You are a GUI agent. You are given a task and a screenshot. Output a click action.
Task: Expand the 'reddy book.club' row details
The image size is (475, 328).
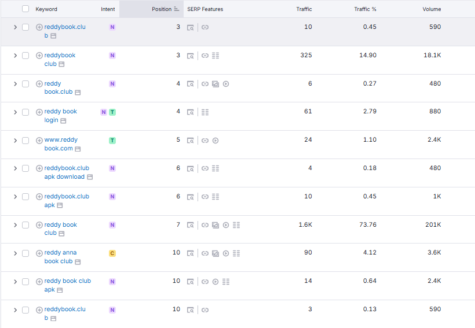15,84
